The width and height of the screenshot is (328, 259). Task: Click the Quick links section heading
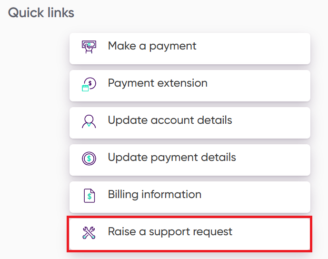41,13
